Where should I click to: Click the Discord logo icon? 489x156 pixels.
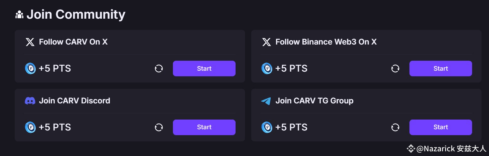(30, 101)
